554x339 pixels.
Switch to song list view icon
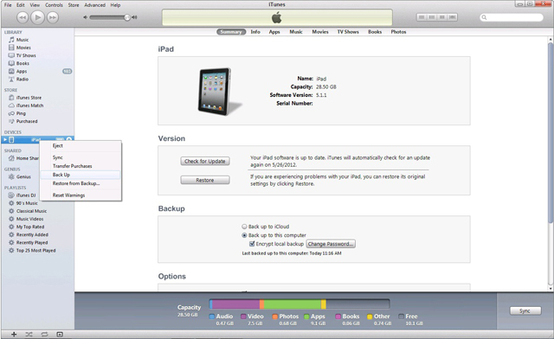(x=422, y=17)
